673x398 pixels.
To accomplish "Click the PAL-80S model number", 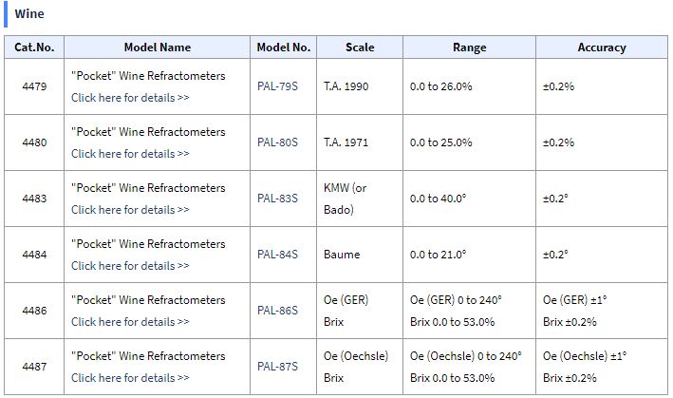I will coord(277,142).
